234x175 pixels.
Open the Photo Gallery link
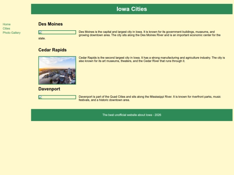(x=12, y=32)
